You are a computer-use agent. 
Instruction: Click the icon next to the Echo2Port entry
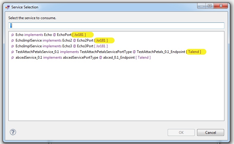(13, 40)
